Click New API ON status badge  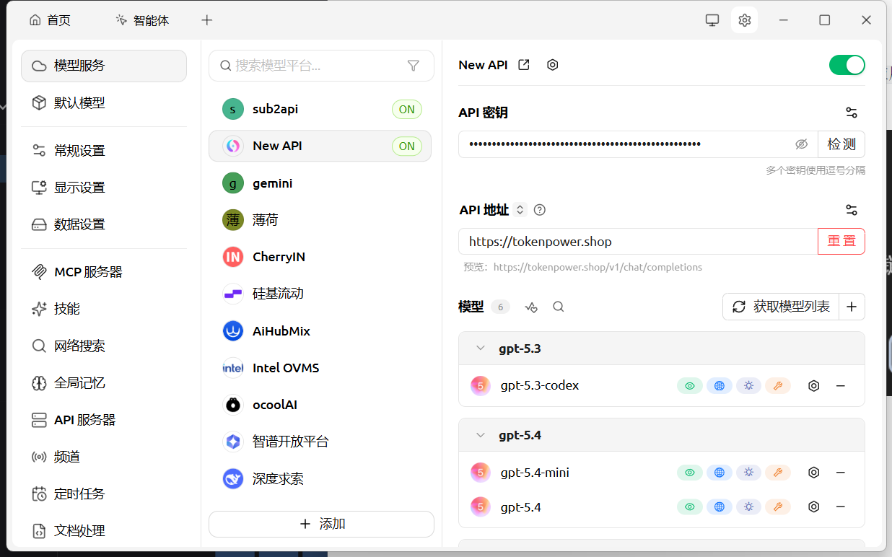tap(407, 146)
